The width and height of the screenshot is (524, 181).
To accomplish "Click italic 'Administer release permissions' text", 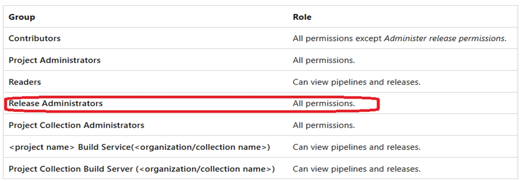I will pos(445,38).
